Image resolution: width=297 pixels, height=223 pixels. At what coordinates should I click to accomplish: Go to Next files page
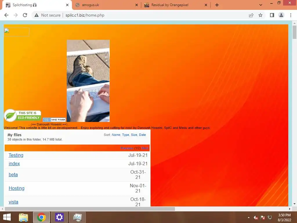tap(145, 148)
